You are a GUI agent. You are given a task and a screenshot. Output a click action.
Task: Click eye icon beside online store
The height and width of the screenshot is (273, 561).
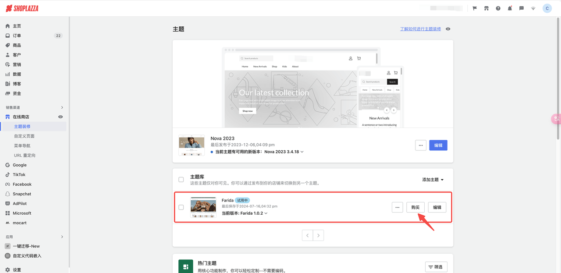pos(60,117)
